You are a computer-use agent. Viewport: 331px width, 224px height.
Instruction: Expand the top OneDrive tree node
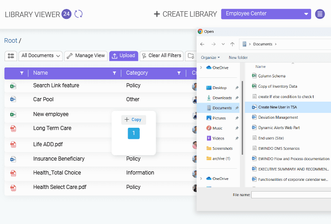click(x=201, y=67)
